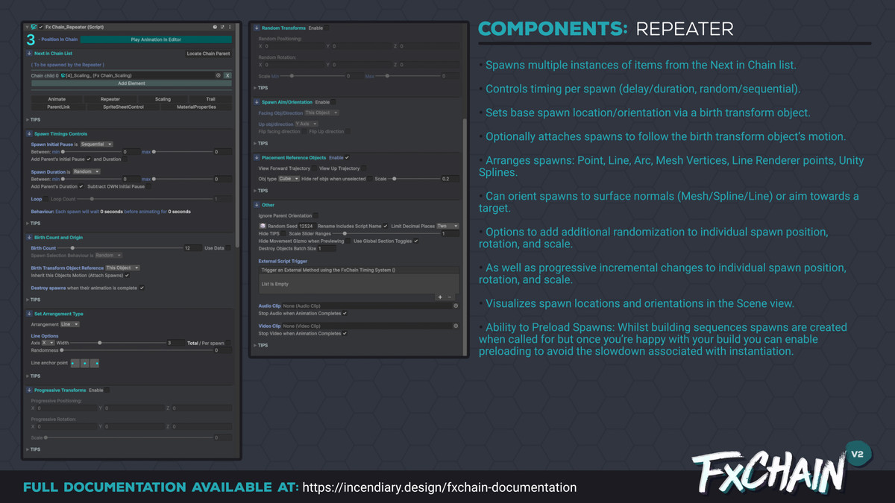Viewport: 895px width, 503px height.
Task: Click the Repeater chain type button
Action: [110, 99]
